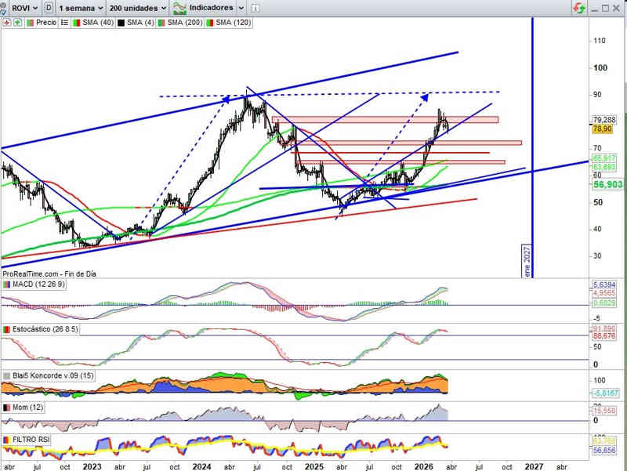Click the daily 'D' timeframe icon
This screenshot has height=471, width=627.
tap(50, 8)
